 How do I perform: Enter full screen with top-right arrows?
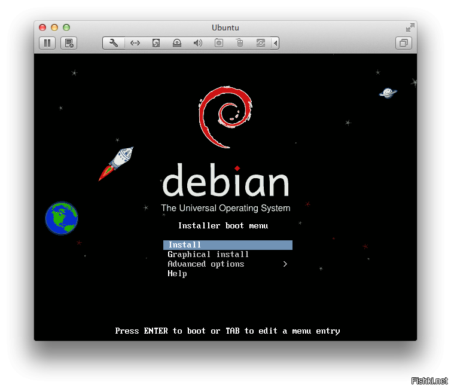(x=410, y=28)
